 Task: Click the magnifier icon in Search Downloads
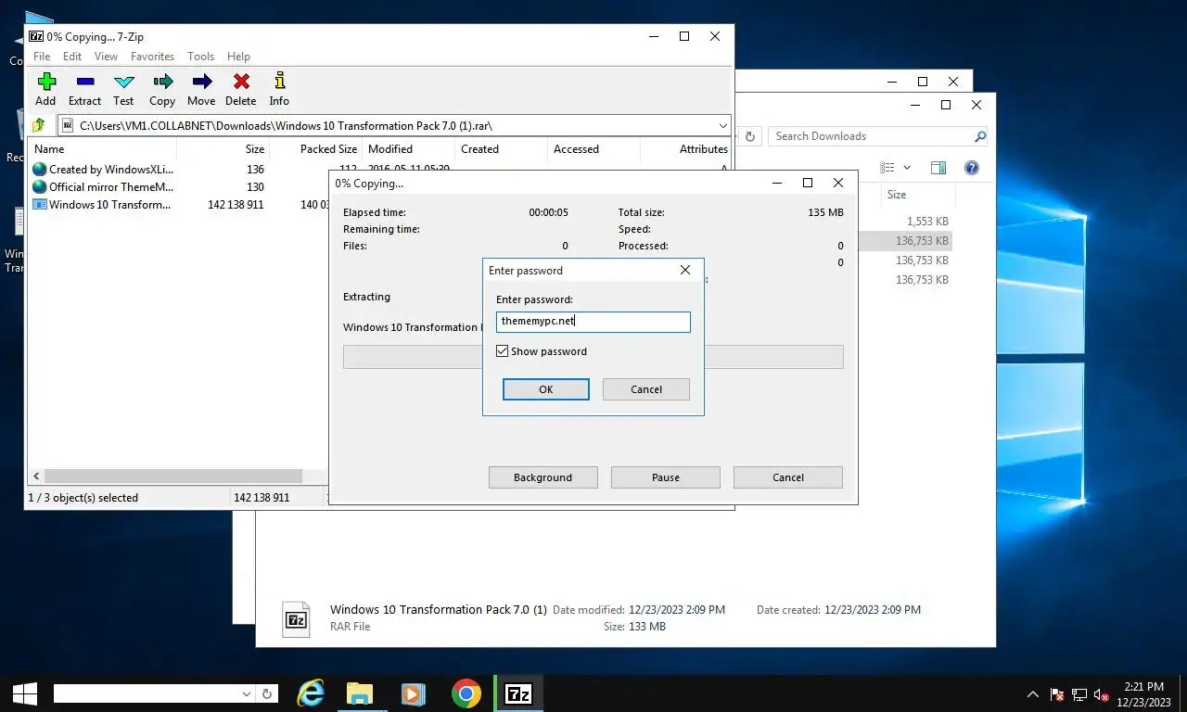(x=979, y=136)
